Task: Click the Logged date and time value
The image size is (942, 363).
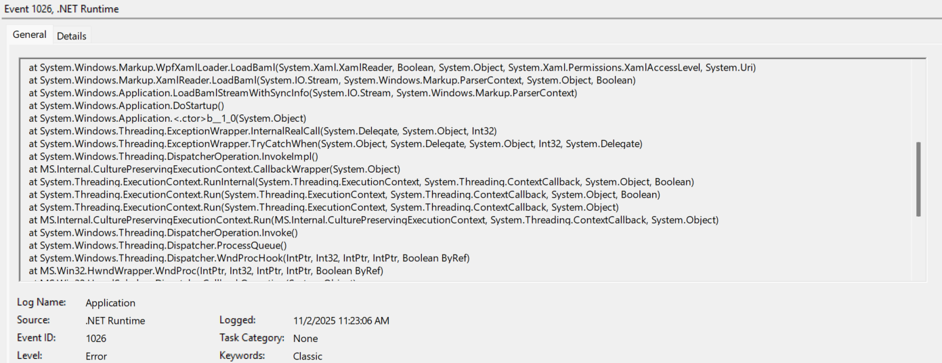Action: pyautogui.click(x=341, y=320)
